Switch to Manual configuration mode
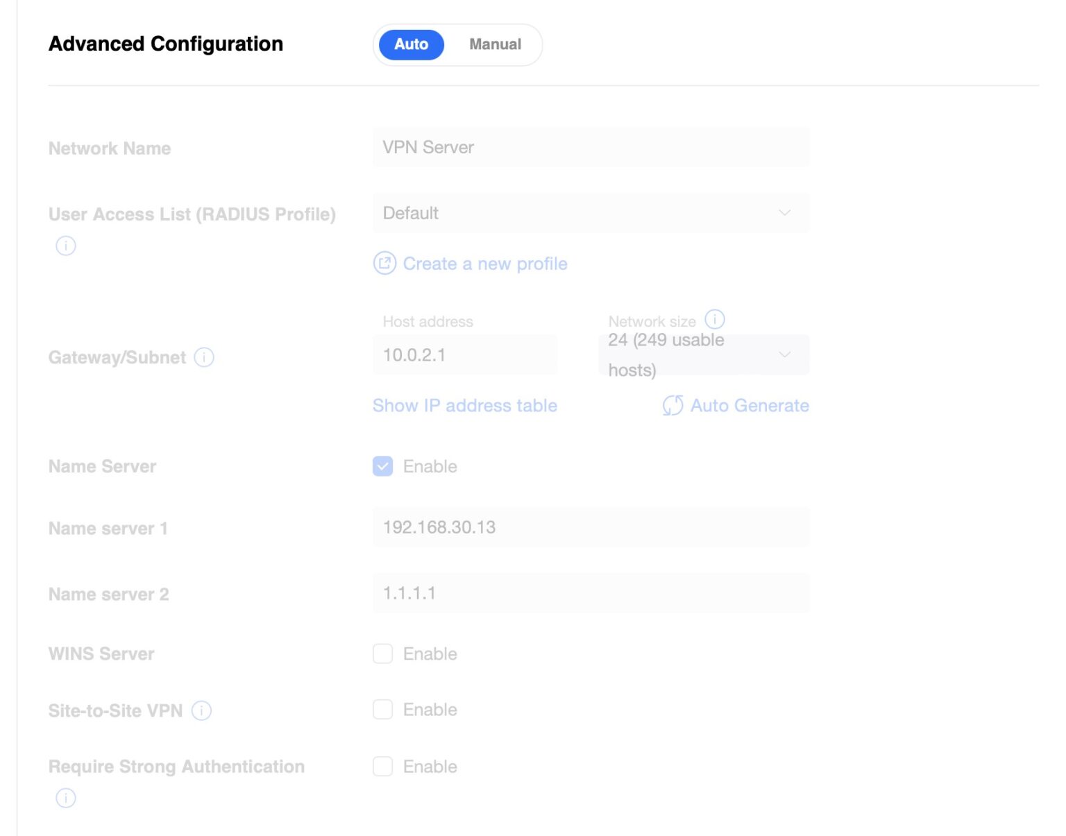1066x836 pixels. (x=494, y=44)
